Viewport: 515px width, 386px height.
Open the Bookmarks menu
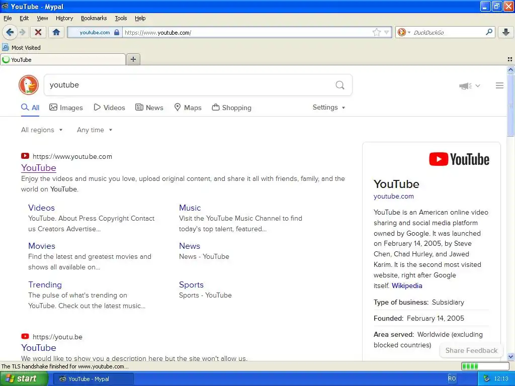coord(94,18)
